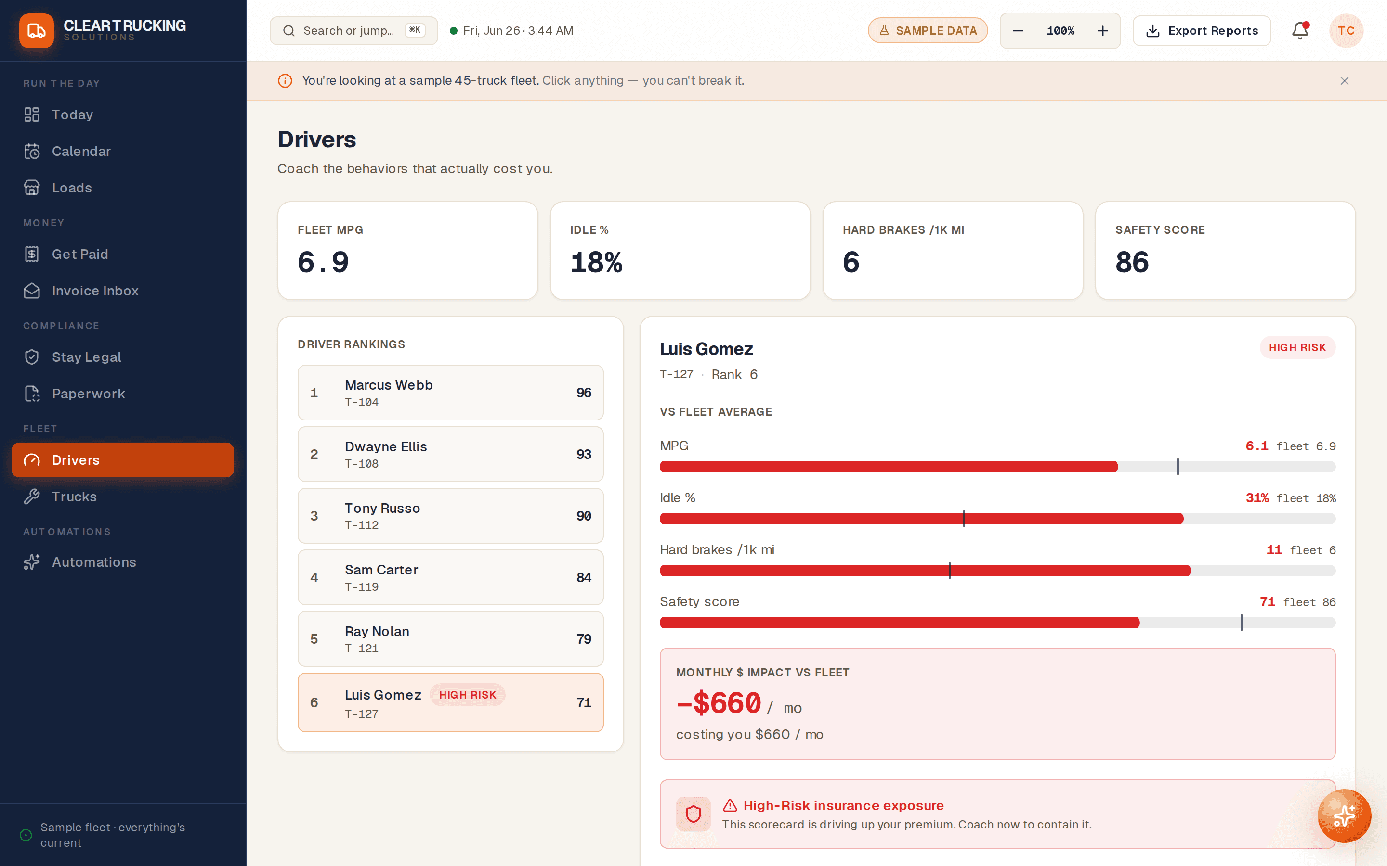The width and height of the screenshot is (1387, 866).
Task: Click the Safety score comparison bar
Action: (x=997, y=623)
